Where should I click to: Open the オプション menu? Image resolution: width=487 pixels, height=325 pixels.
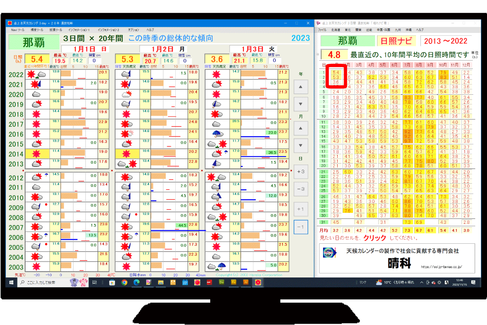(x=133, y=30)
